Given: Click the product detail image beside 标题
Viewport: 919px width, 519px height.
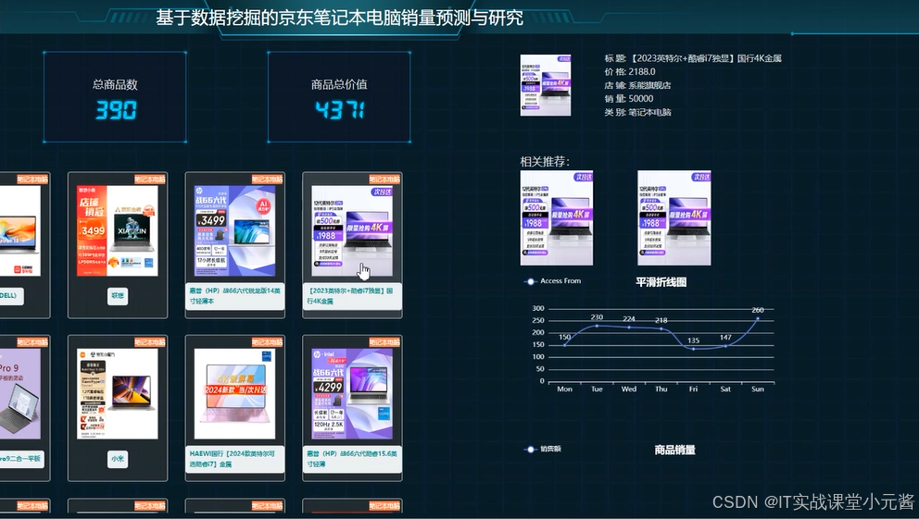Looking at the screenshot, I should point(546,85).
